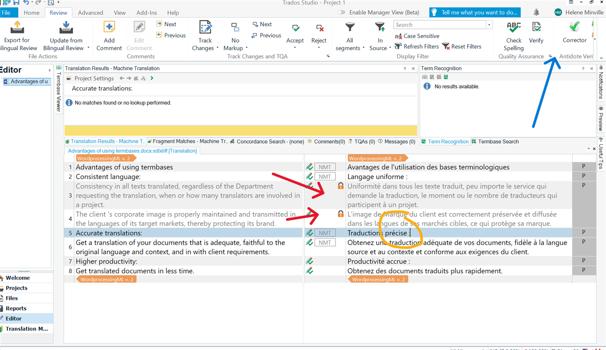
Task: Collapse the Editor navigation pane chevron
Action: coord(49,70)
